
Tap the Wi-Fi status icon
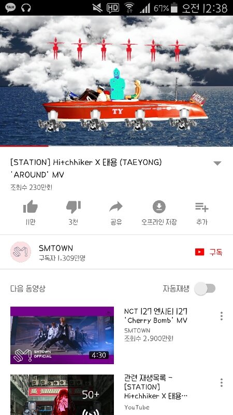(x=129, y=8)
